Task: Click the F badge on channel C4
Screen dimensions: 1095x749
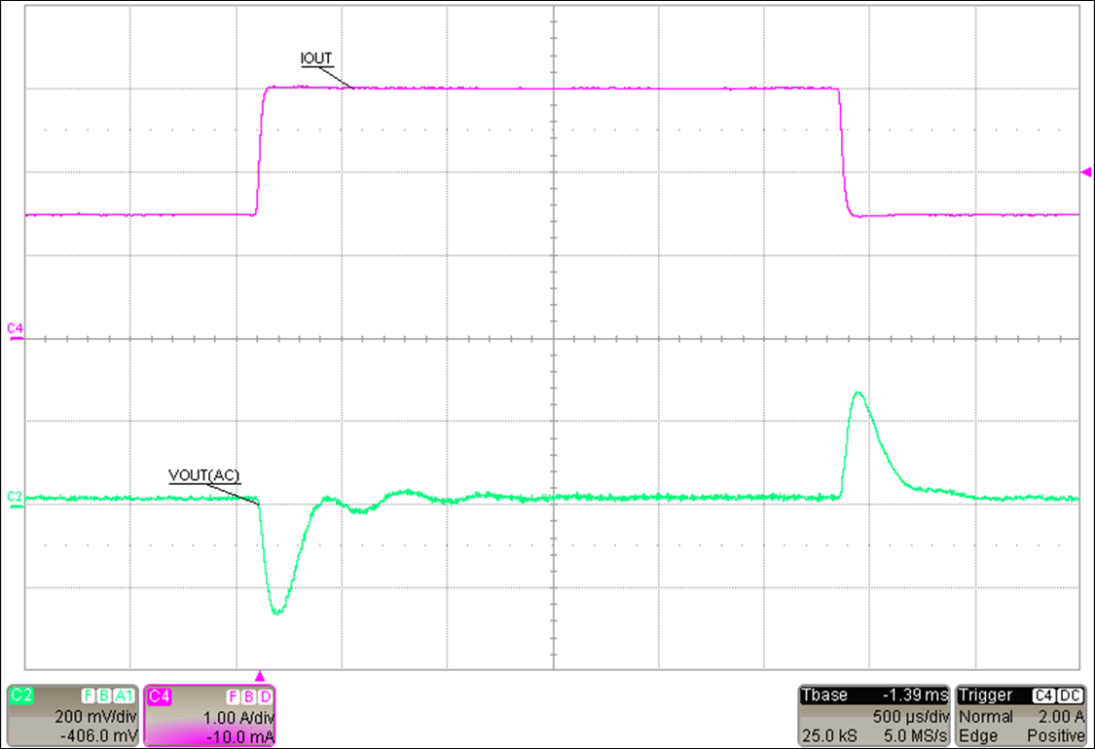Action: [x=233, y=694]
